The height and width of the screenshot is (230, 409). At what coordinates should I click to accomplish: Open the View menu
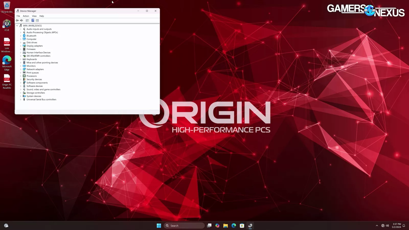34,16
